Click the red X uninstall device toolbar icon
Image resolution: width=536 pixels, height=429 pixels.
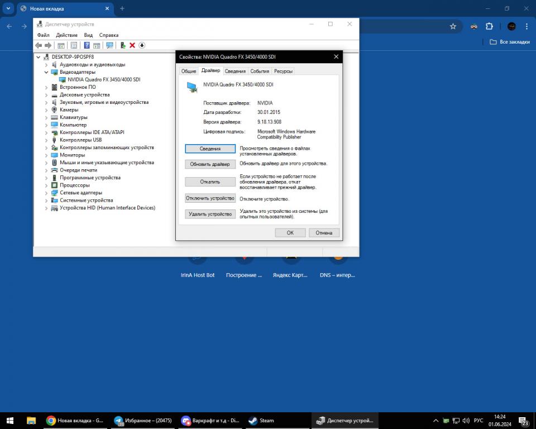click(x=132, y=45)
